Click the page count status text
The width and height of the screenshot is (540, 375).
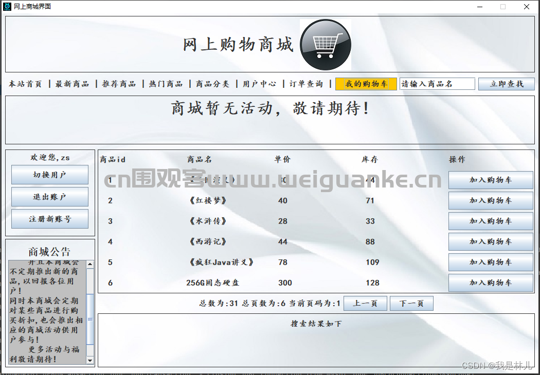[x=269, y=304]
